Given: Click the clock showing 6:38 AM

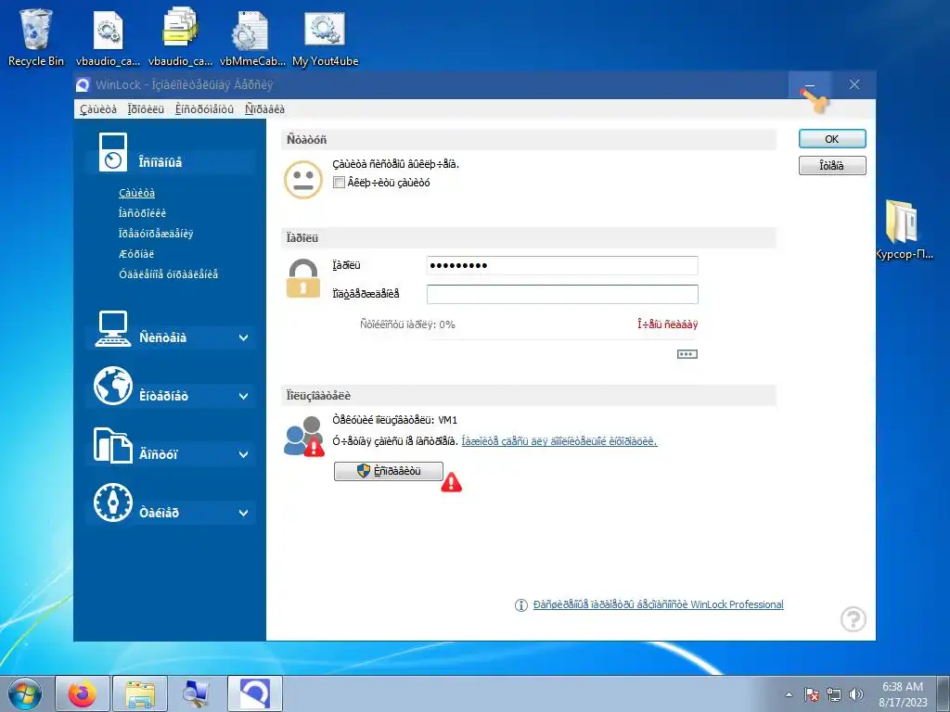Looking at the screenshot, I should tap(903, 694).
